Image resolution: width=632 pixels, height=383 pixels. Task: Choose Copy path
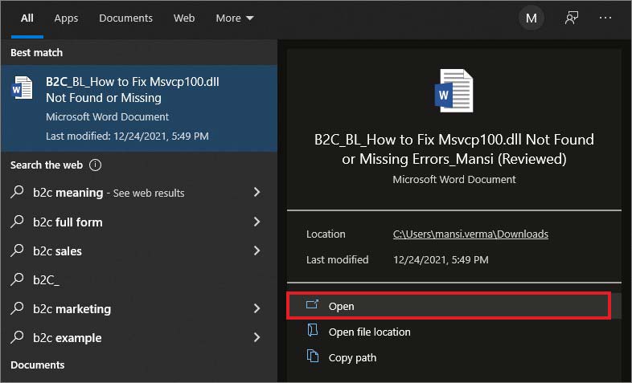click(x=352, y=357)
